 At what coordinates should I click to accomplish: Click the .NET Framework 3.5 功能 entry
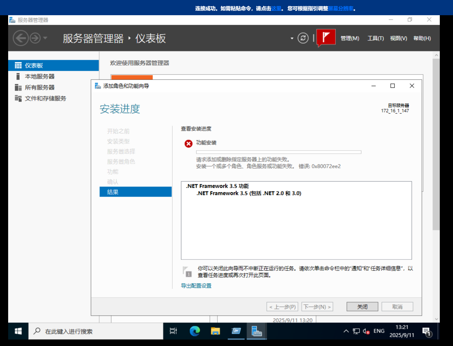pyautogui.click(x=217, y=186)
